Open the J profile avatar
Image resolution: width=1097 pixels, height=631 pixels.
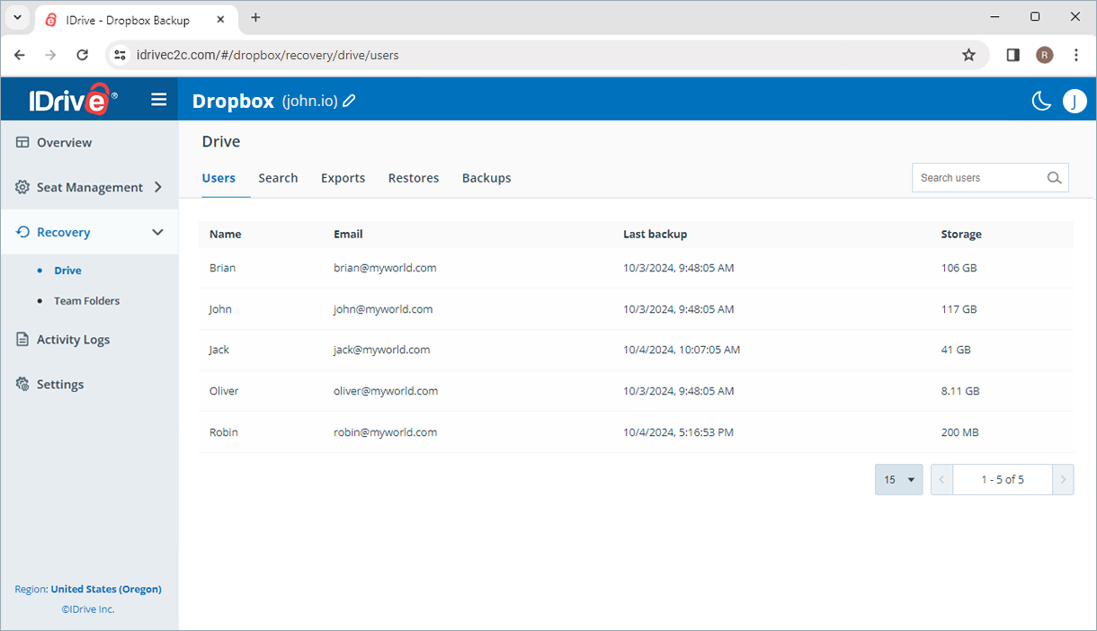click(x=1075, y=101)
